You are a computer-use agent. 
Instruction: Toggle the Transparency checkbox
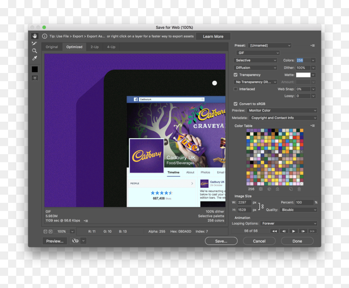[235, 75]
